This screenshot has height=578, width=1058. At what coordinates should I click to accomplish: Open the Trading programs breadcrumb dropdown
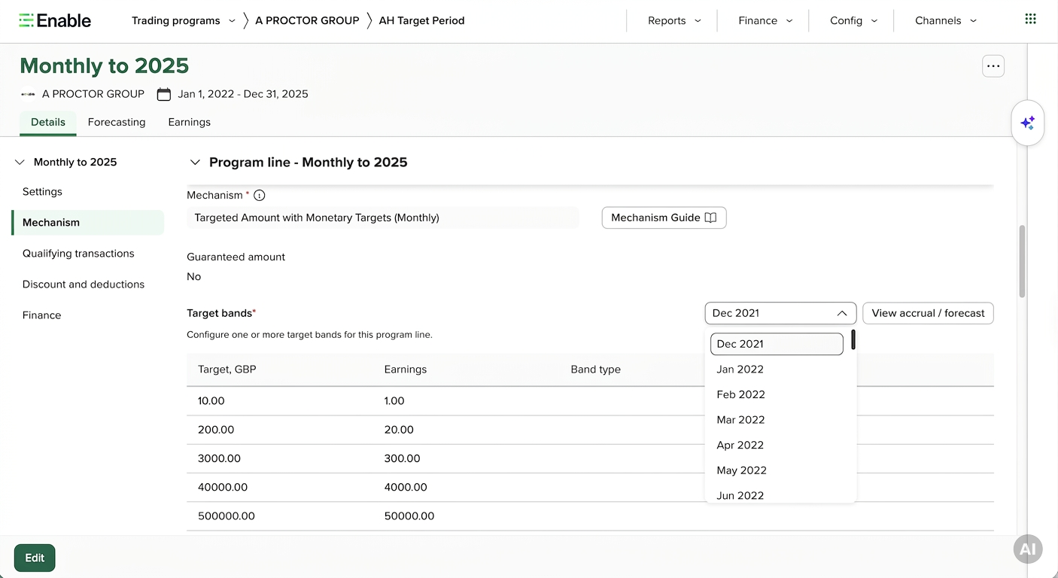point(232,21)
